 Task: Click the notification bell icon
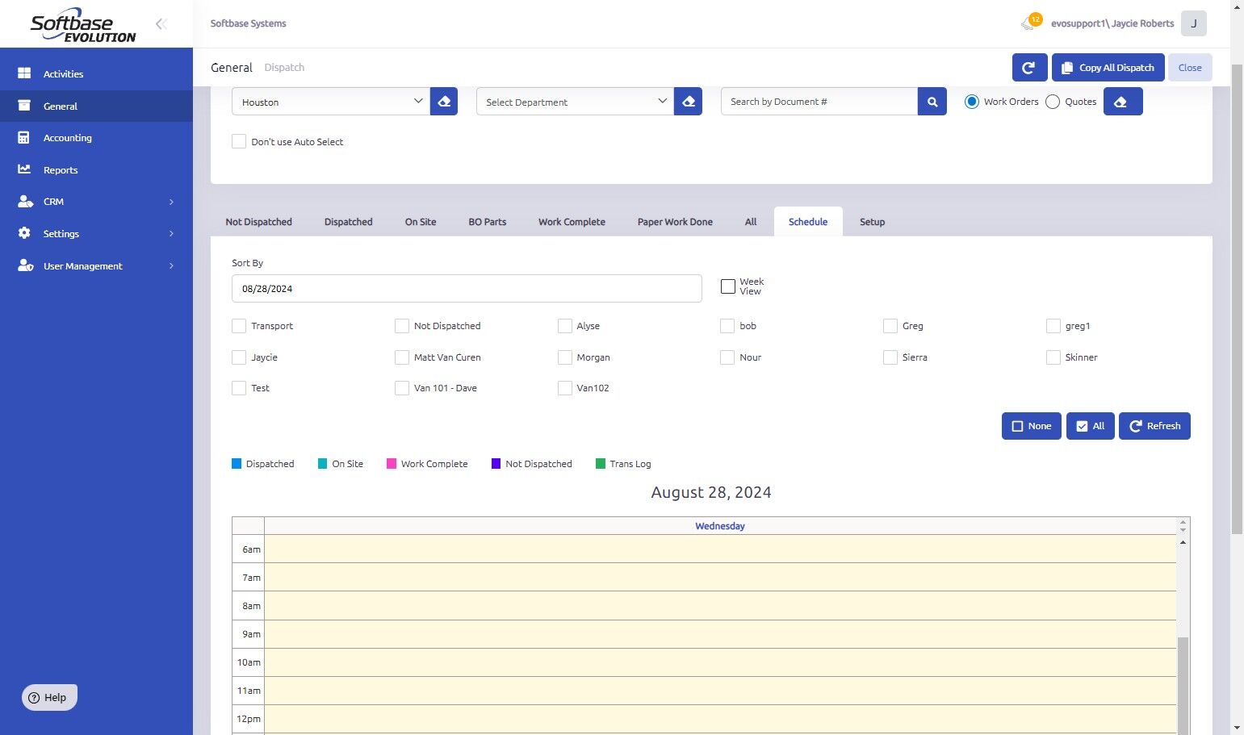(1028, 23)
